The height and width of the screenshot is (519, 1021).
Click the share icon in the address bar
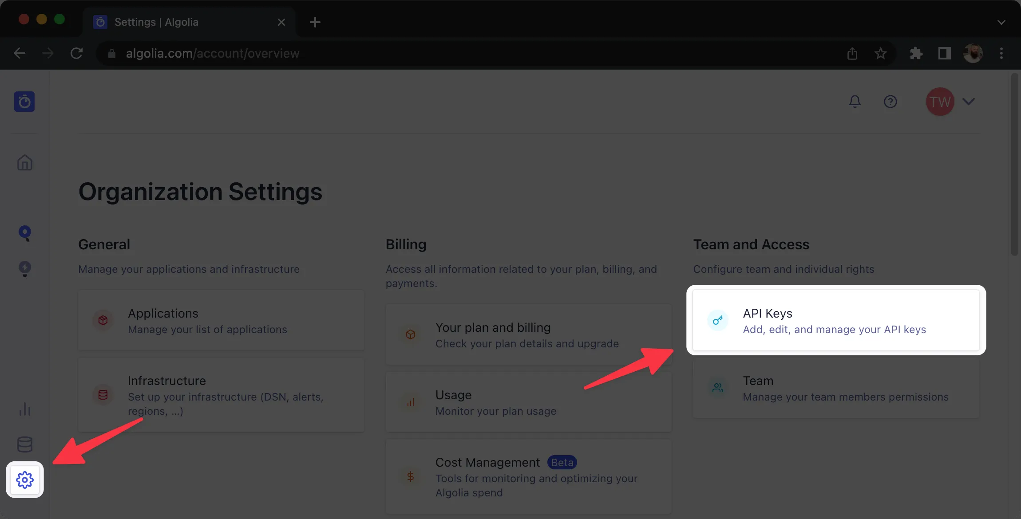pyautogui.click(x=852, y=53)
